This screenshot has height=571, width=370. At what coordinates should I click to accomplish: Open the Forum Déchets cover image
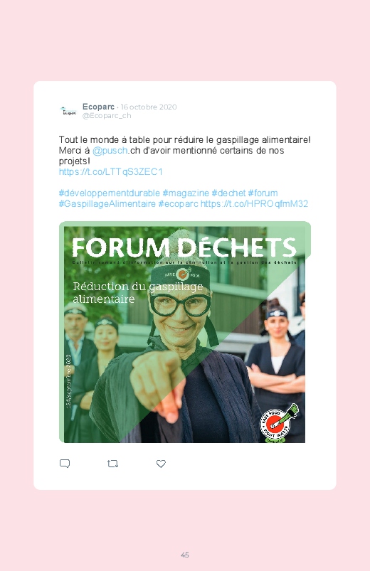pyautogui.click(x=185, y=332)
